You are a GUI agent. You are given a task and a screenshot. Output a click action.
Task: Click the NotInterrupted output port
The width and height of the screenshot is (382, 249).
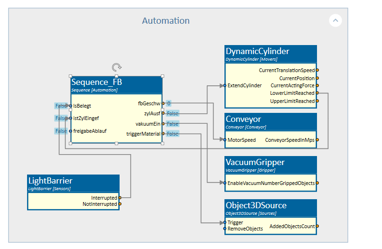120,204
